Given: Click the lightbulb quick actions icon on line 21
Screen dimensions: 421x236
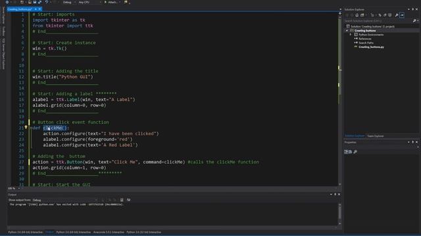Looking at the screenshot, I should 26,128.
